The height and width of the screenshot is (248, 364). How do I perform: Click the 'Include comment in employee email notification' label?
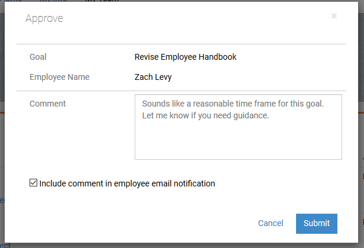127,183
